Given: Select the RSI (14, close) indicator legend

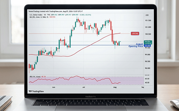Looking at the screenshot, I should click(35, 77).
